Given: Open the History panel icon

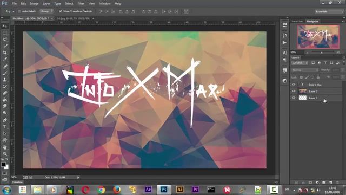Looking at the screenshot, I should (x=284, y=35).
